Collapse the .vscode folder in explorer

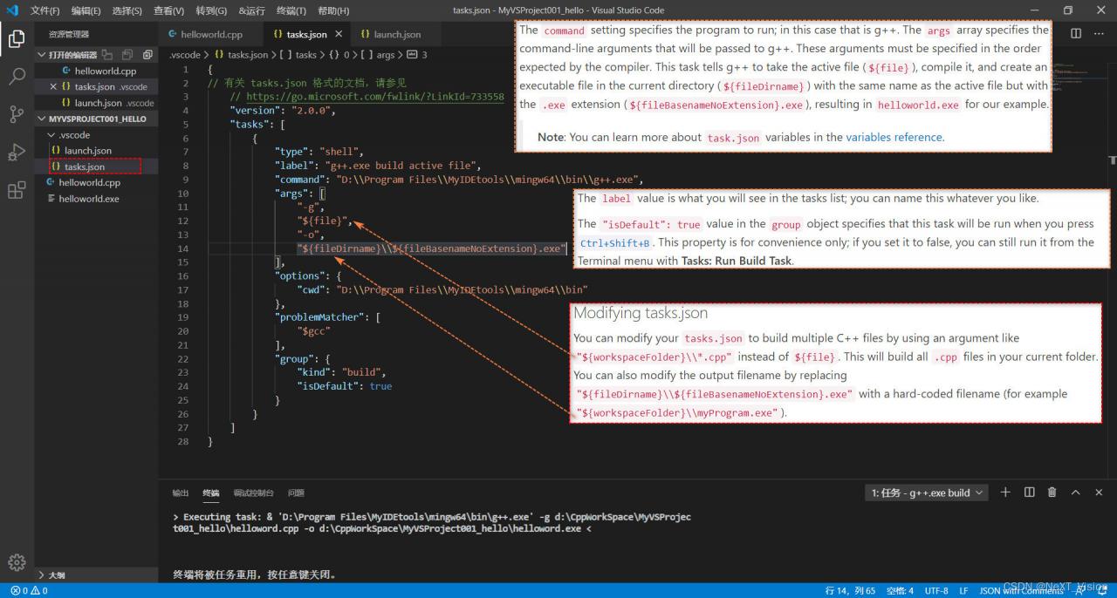coord(51,135)
